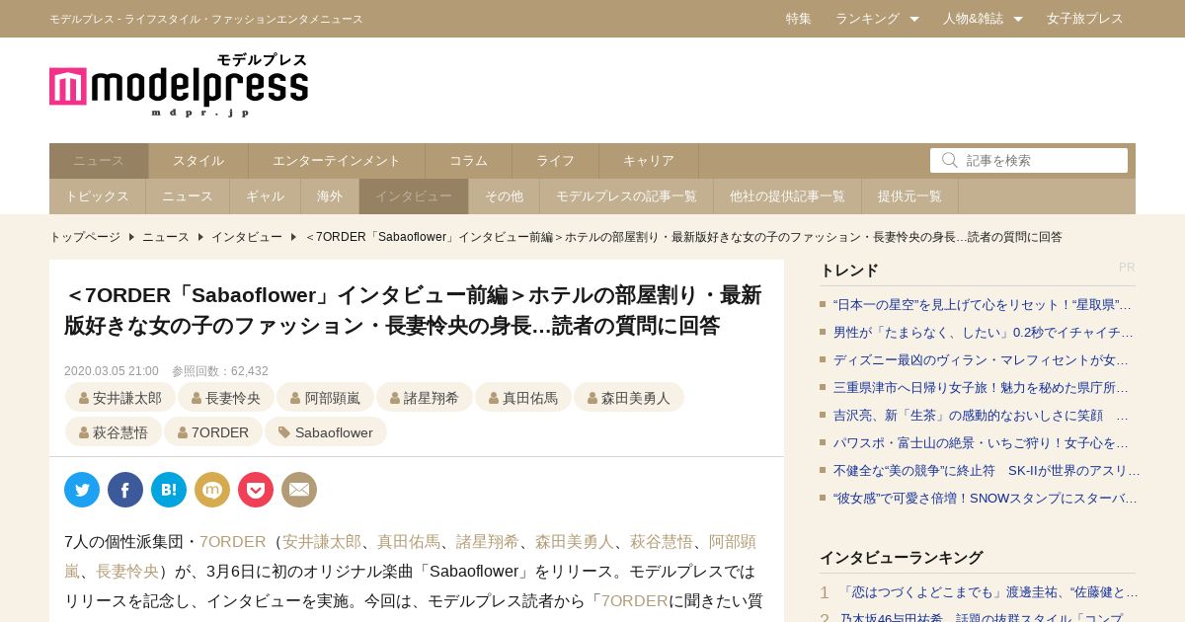
Task: Open インタビュー sub-navigation item
Action: (x=414, y=196)
